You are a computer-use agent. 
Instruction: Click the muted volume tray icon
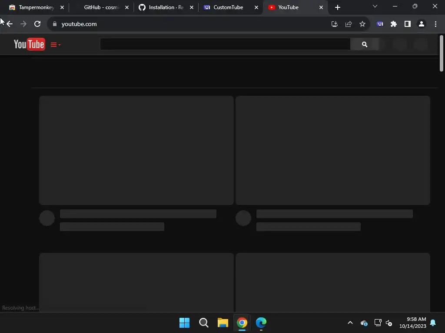[389, 323]
